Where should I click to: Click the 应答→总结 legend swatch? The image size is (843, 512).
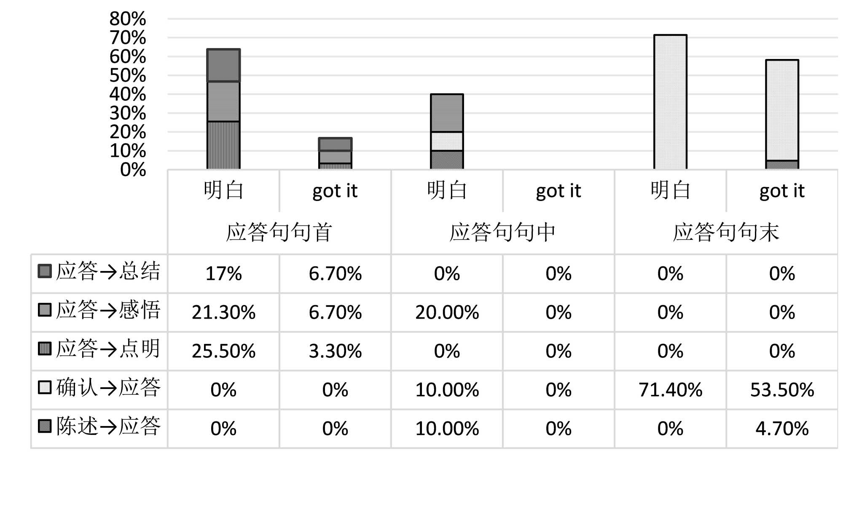click(x=45, y=271)
